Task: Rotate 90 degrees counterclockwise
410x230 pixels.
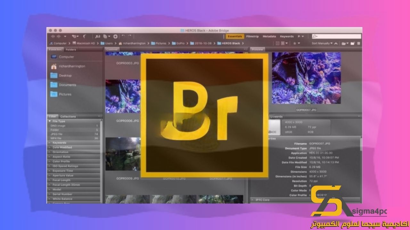Action: point(124,36)
